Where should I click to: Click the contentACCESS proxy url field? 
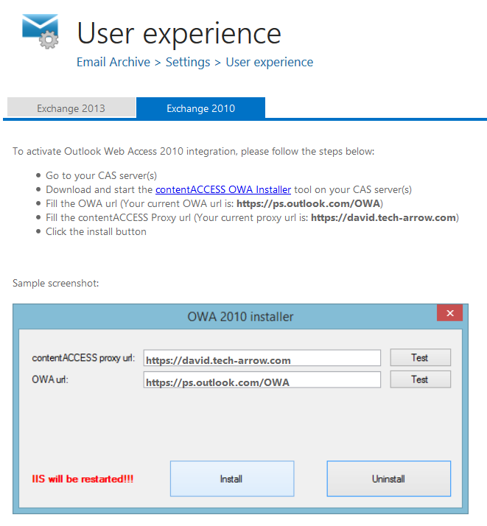pos(262,358)
